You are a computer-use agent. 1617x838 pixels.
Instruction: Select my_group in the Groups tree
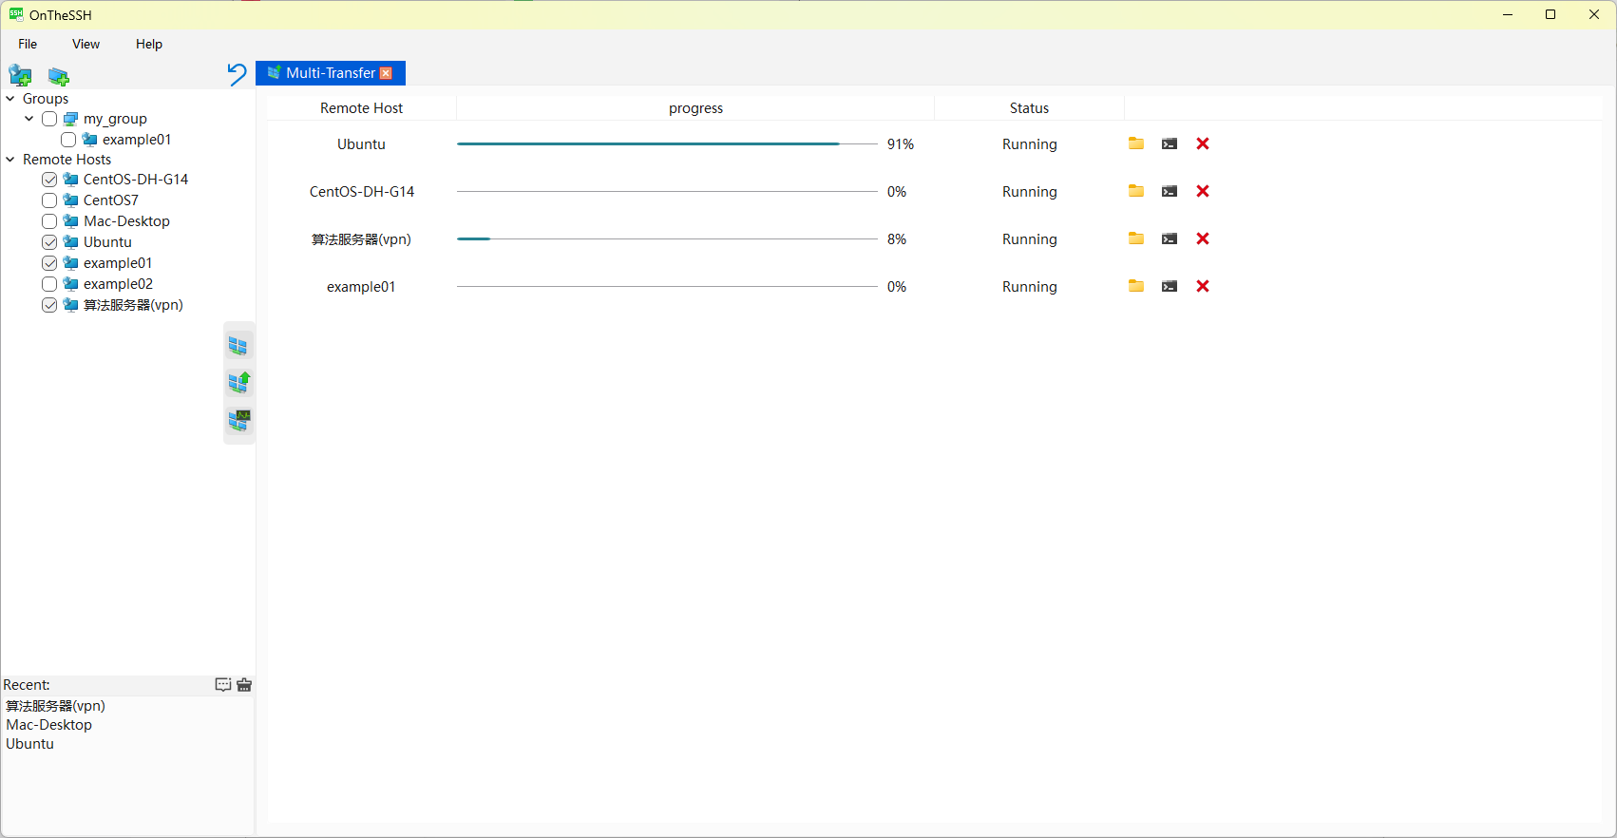(x=115, y=119)
